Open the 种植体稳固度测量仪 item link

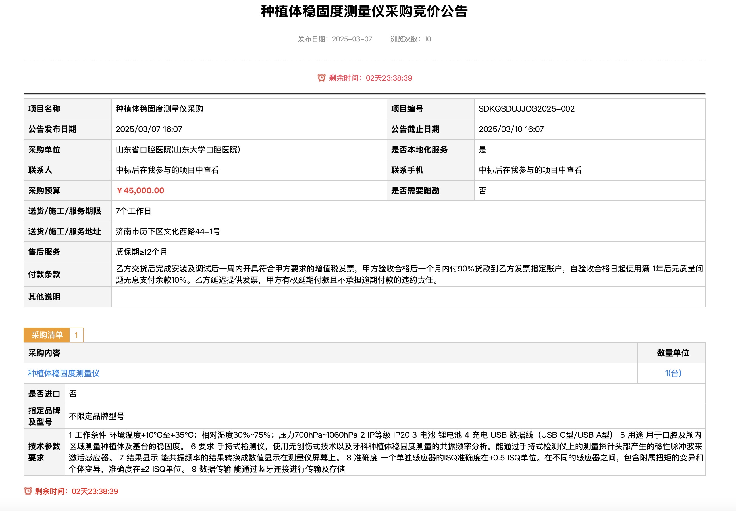click(64, 373)
